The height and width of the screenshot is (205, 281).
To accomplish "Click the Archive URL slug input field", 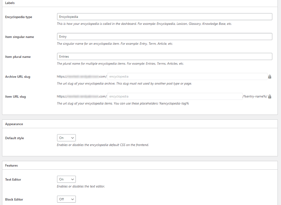I will coord(187,77).
